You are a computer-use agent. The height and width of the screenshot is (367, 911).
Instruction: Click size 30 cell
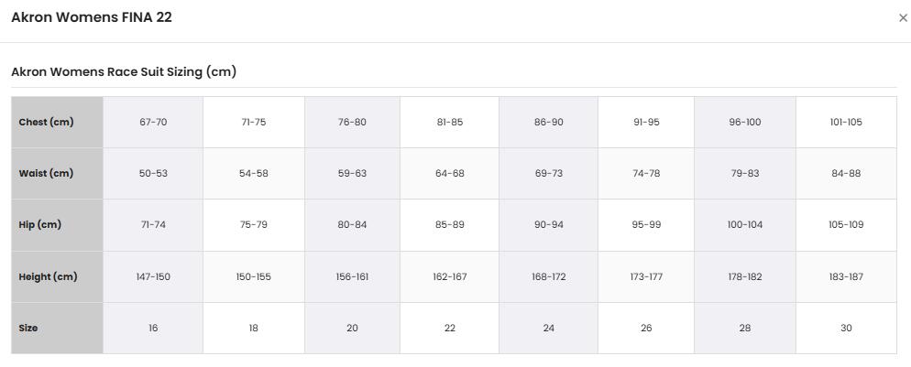click(x=846, y=329)
